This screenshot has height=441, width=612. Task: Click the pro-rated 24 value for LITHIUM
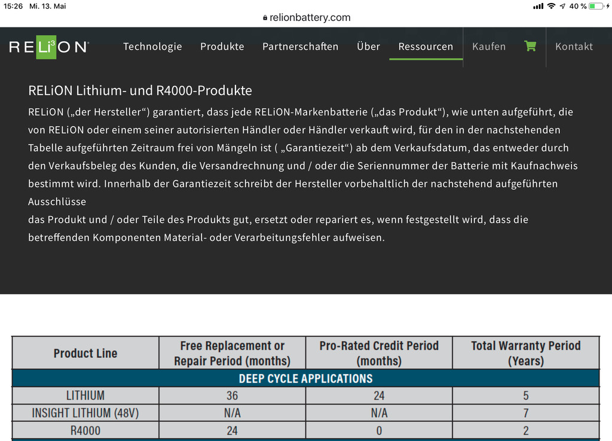click(x=379, y=396)
